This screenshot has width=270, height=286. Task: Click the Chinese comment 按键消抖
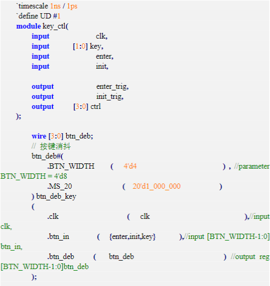pos(56,146)
